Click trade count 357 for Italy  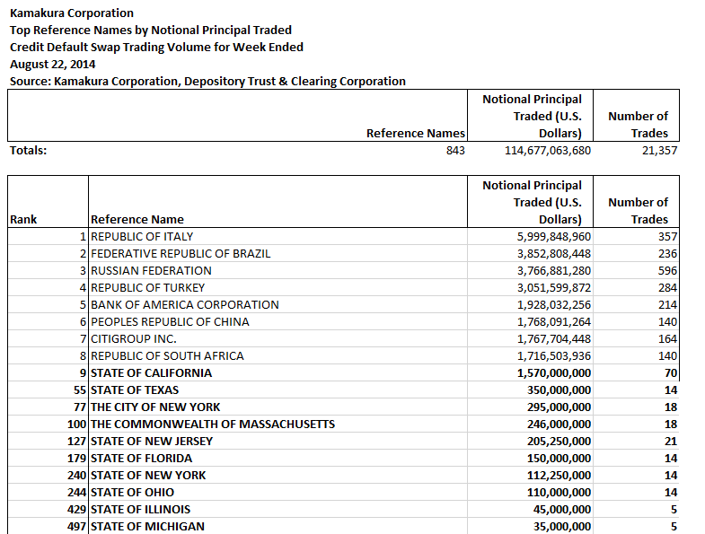click(667, 236)
